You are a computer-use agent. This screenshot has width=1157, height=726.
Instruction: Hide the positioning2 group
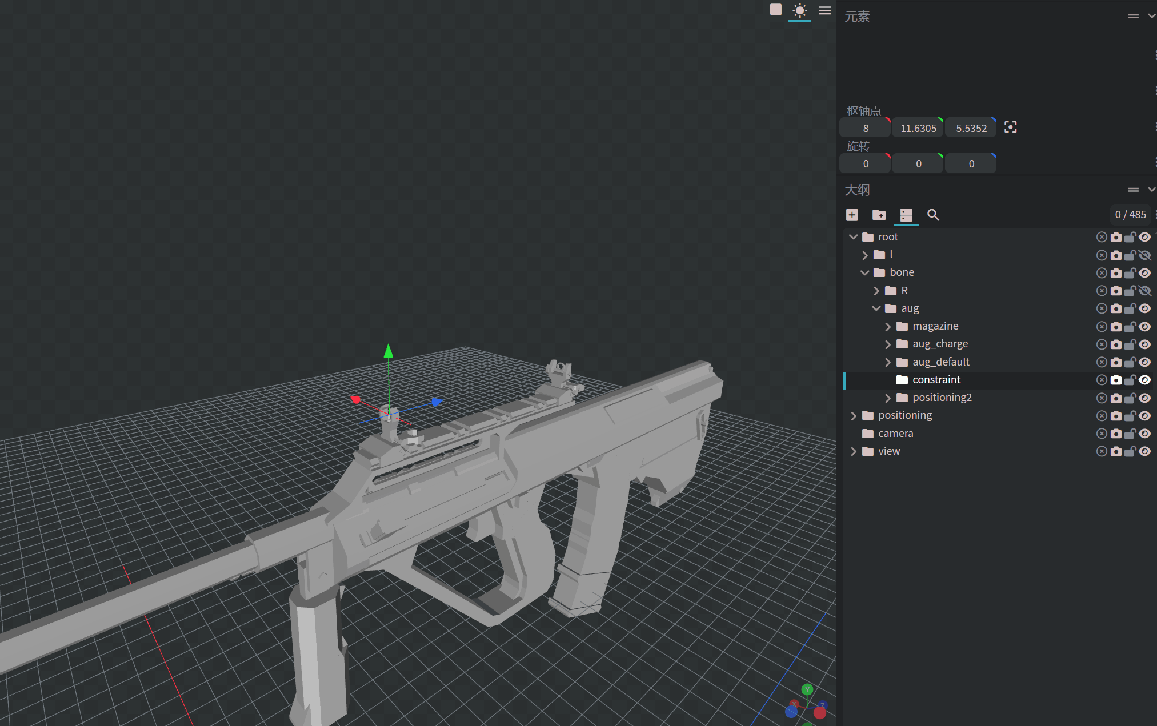[1144, 398]
